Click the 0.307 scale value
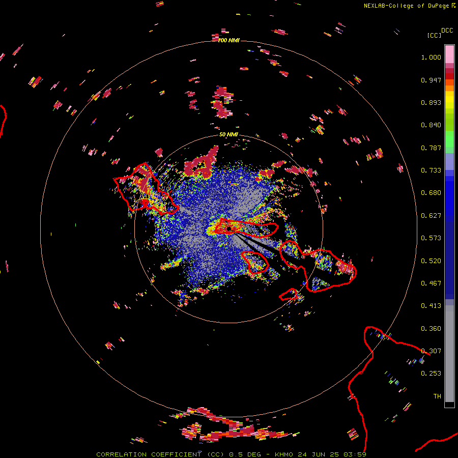458x458 pixels. coord(431,351)
